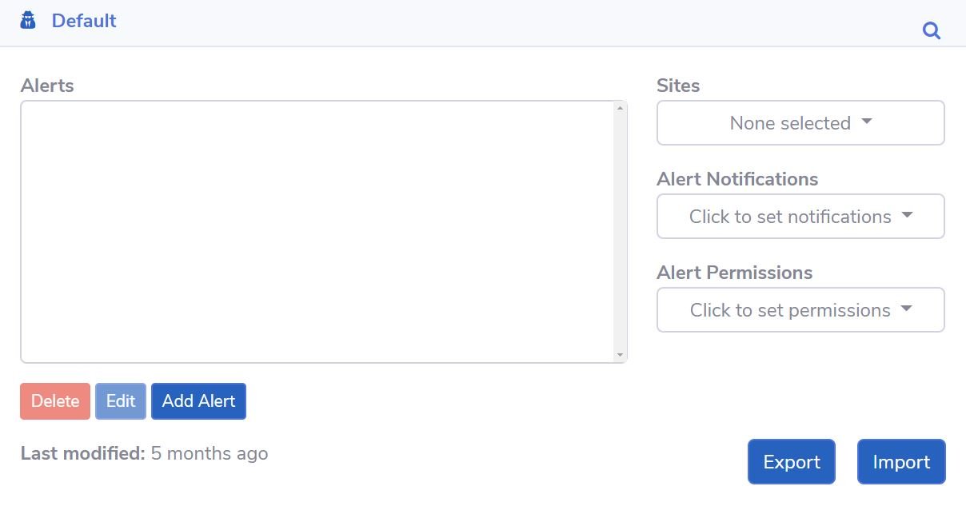The height and width of the screenshot is (522, 966).
Task: Click the Alerts list scroll down arrow
Action: [x=620, y=355]
